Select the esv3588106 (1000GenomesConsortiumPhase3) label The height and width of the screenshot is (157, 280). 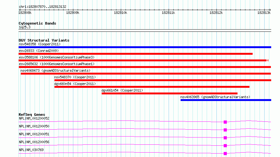tap(57, 57)
